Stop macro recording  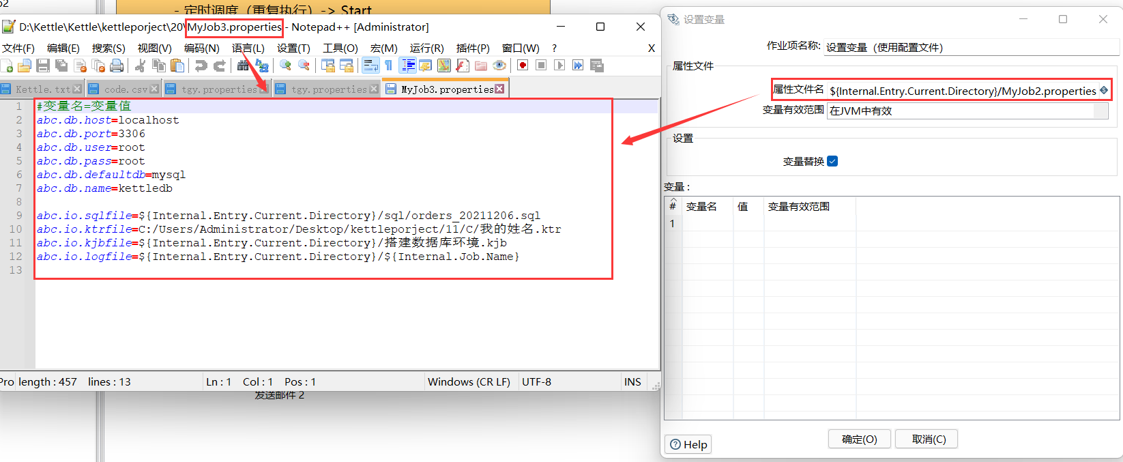coord(541,66)
